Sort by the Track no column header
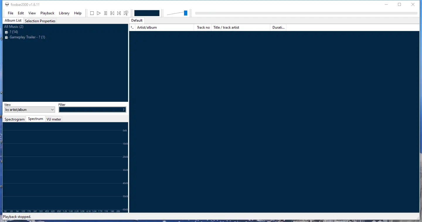 tap(203, 27)
